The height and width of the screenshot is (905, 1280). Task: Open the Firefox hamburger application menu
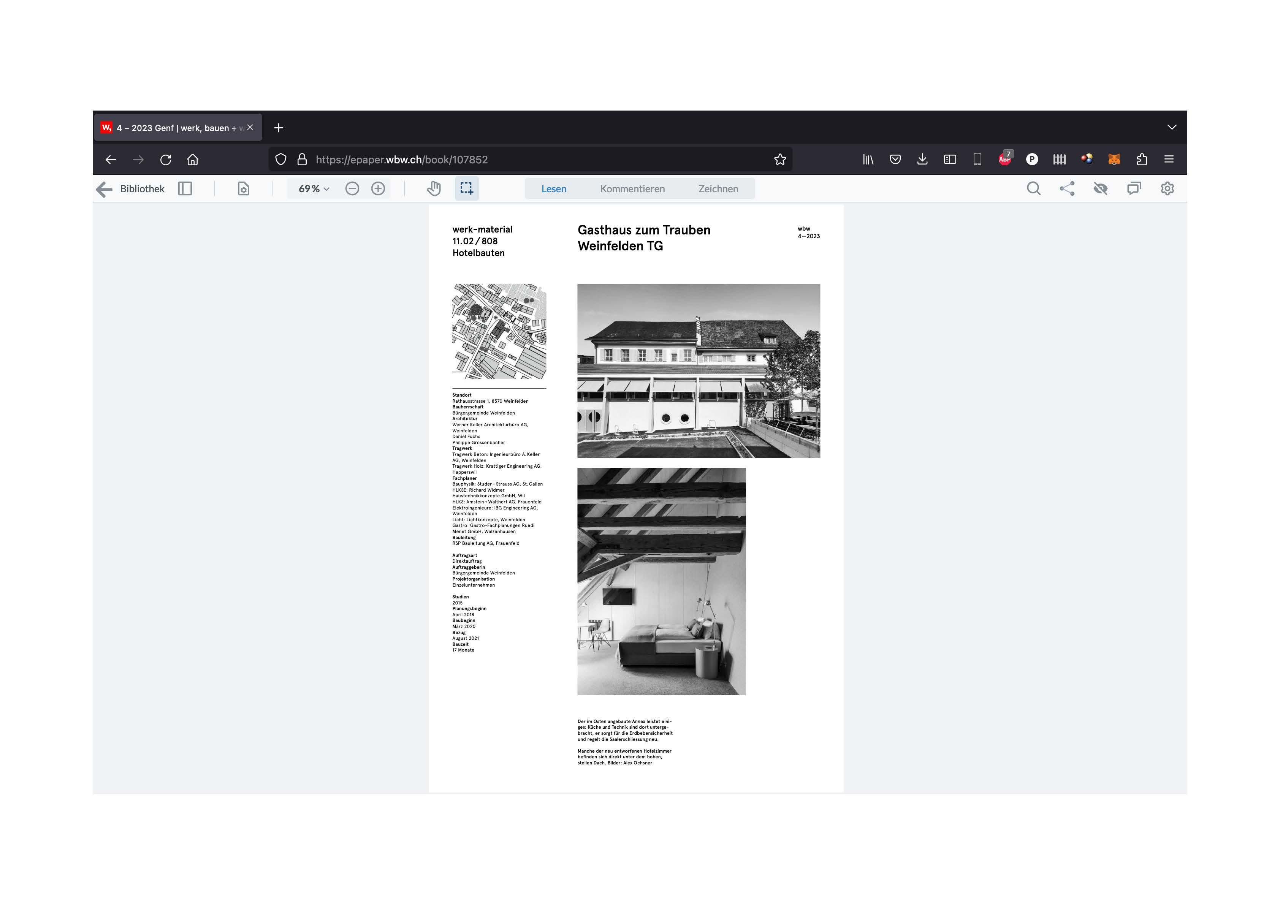point(1169,159)
